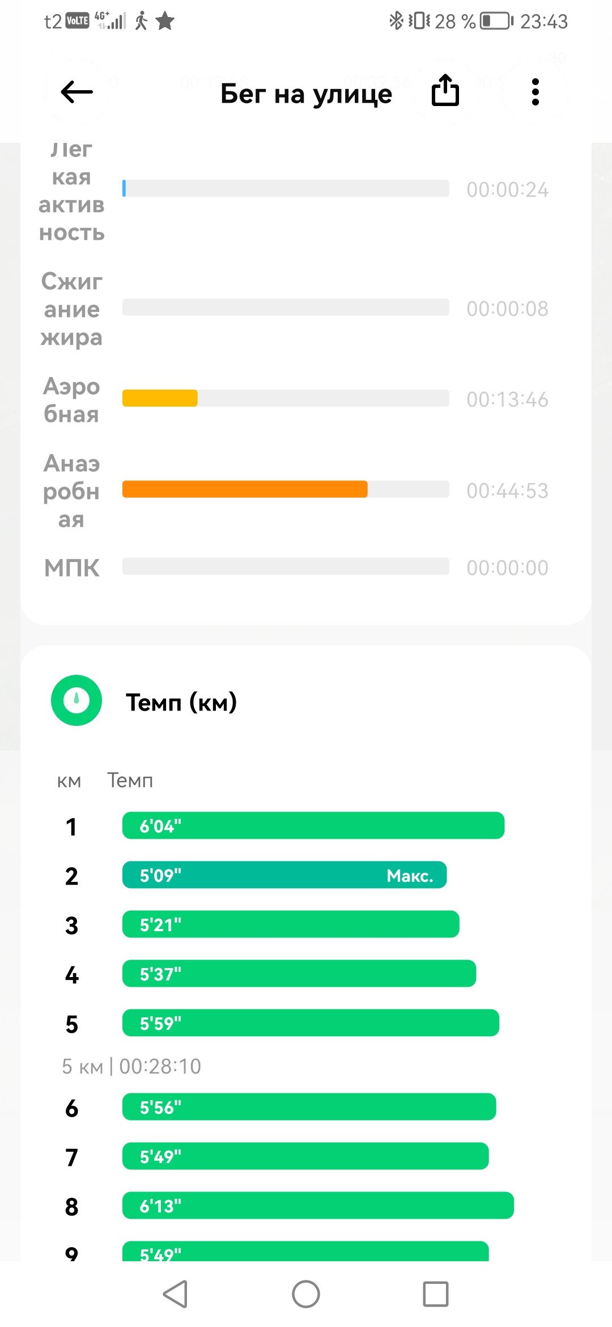Viewport: 612px width, 1327px height.
Task: Select the yellow aerobic zone bar
Action: point(160,398)
